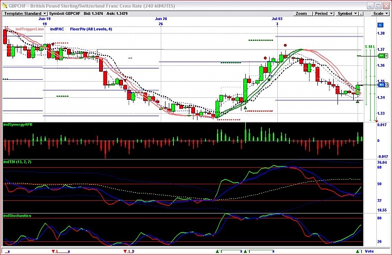Image resolution: width=392 pixels, height=255 pixels.
Task: Click the GBPCHF chart window title icon
Action: point(5,6)
